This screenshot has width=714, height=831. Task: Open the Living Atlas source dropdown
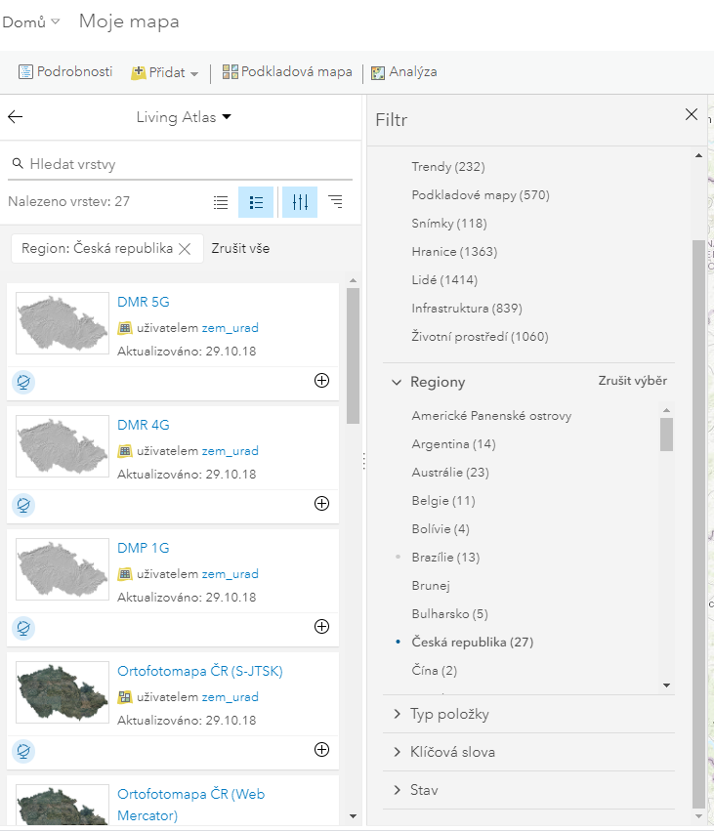[184, 116]
